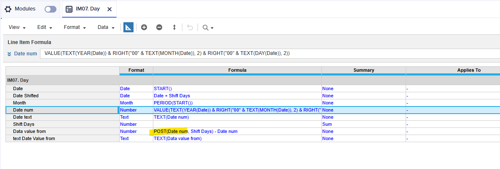Click the None summary cell for Month
This screenshot has height=169, width=500.
coord(364,103)
